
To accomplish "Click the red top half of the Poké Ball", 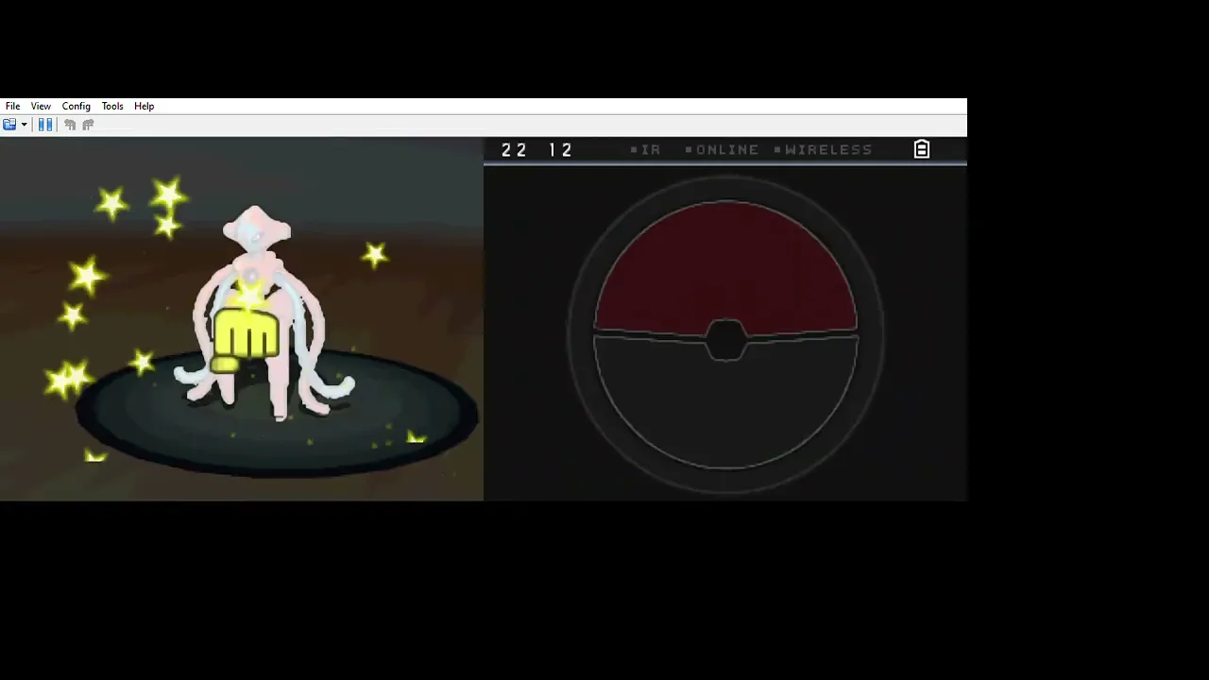I will click(x=725, y=267).
